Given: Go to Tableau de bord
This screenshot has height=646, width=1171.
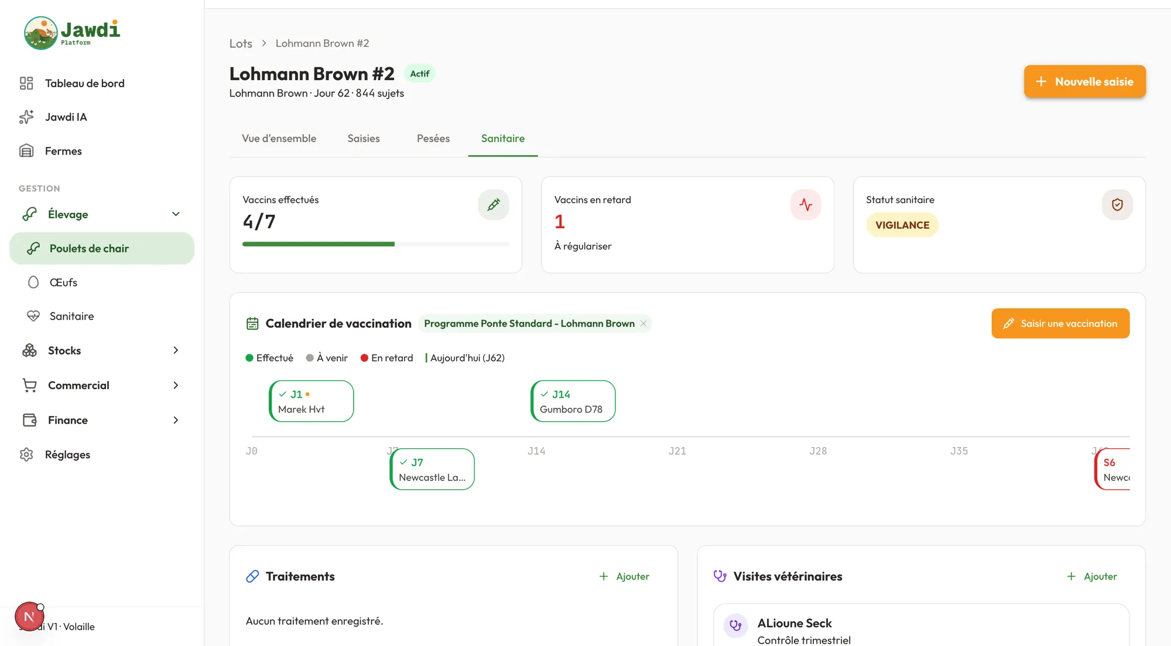Looking at the screenshot, I should (x=102, y=83).
